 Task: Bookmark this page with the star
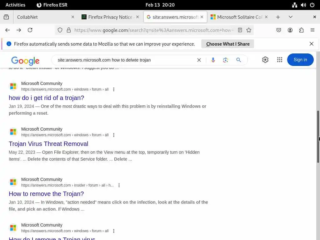(248, 30)
